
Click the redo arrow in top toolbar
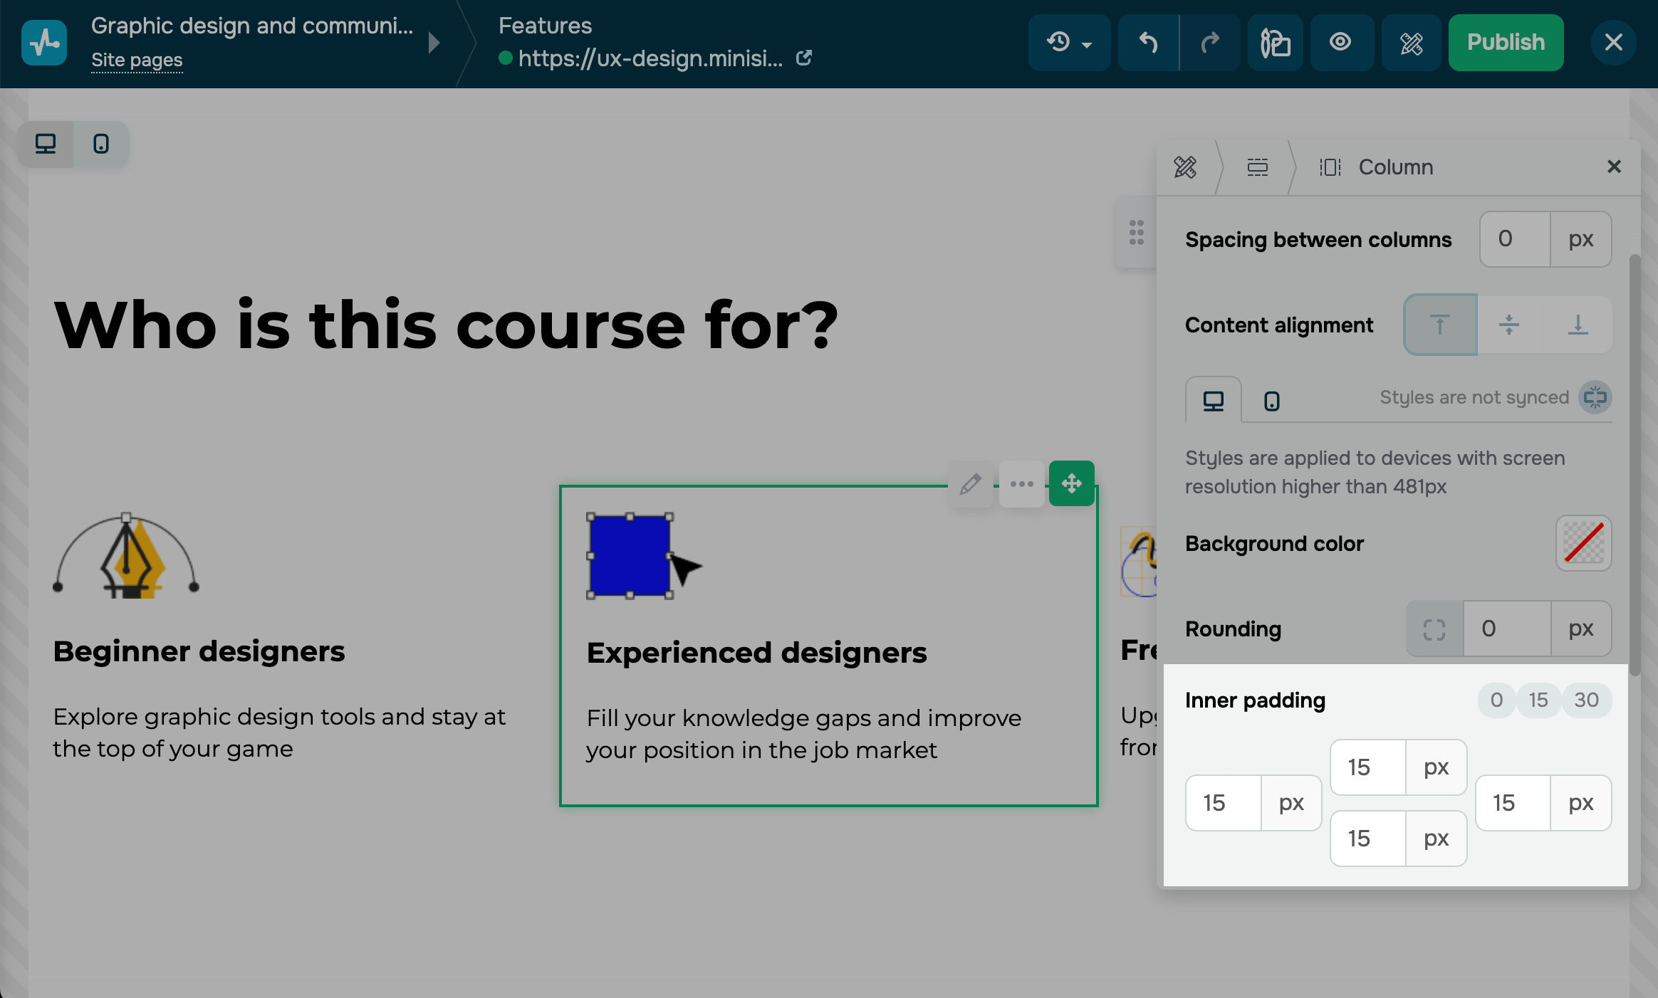coord(1209,43)
